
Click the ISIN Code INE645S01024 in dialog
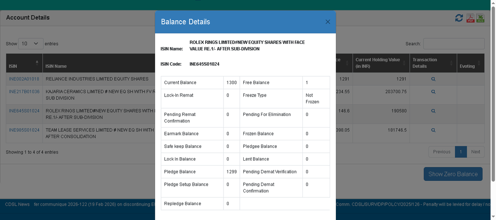(x=204, y=64)
